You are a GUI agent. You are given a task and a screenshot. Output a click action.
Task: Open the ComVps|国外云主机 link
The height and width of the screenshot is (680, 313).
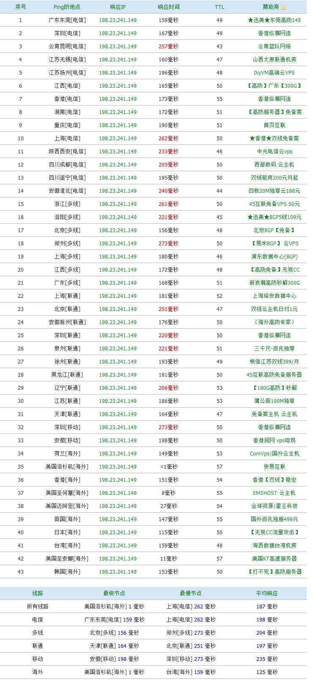[x=274, y=454]
